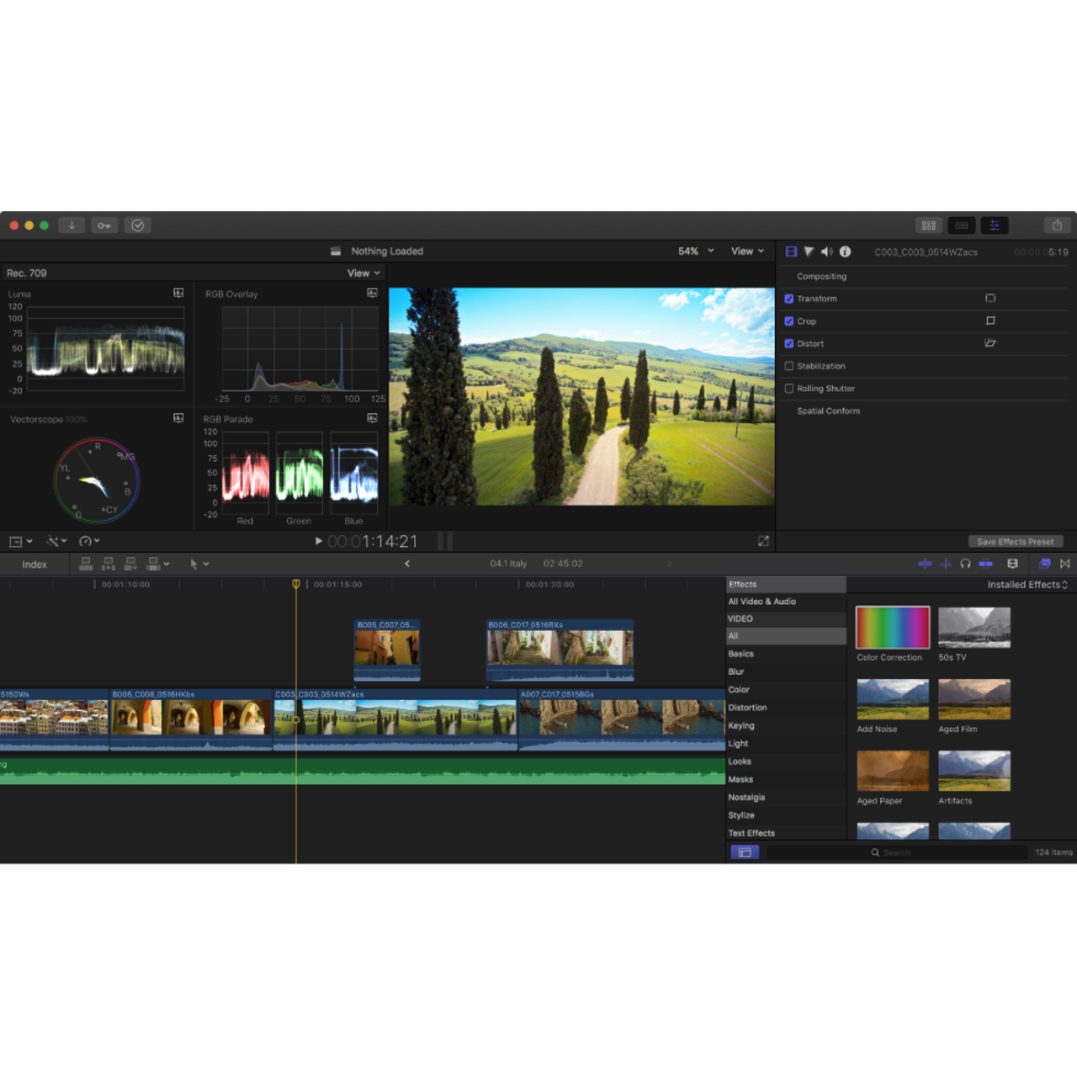
Task: Click the Save Effects Preset button
Action: click(1015, 542)
